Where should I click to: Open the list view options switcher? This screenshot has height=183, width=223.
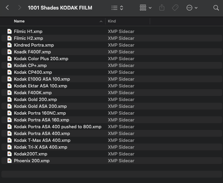(117, 7)
